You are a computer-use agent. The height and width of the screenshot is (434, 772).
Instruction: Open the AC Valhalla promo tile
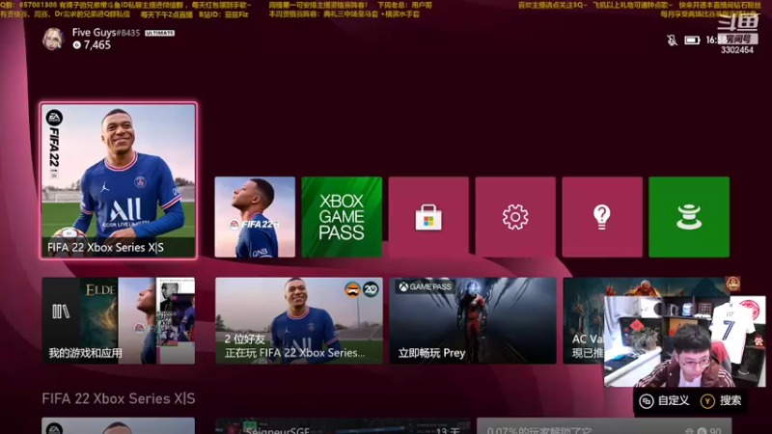pyautogui.click(x=584, y=321)
